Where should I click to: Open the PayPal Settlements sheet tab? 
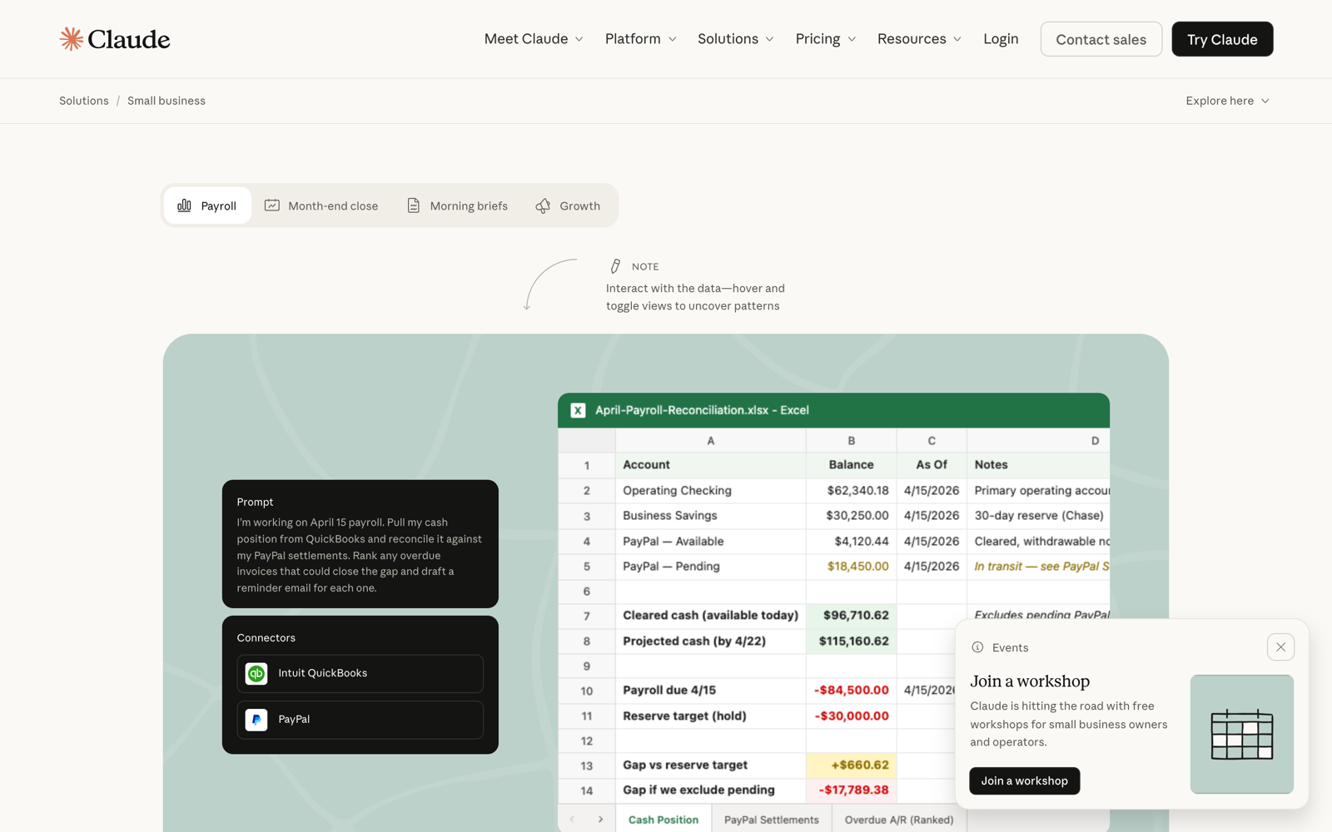(x=772, y=820)
